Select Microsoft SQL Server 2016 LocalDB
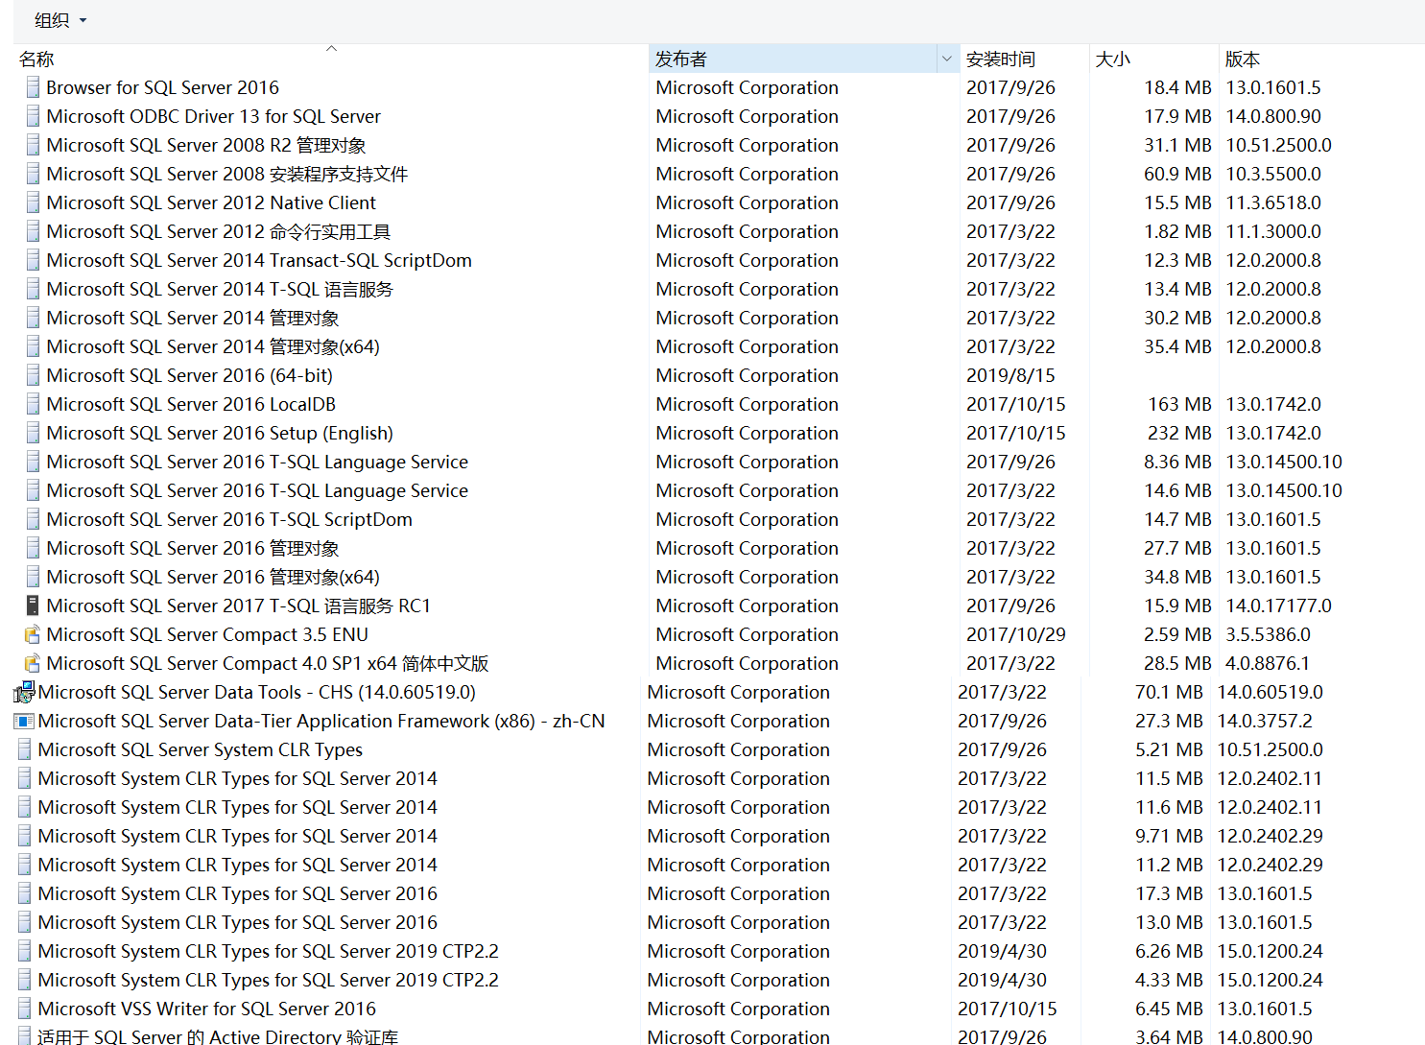The height and width of the screenshot is (1045, 1425). [191, 404]
